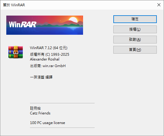
Task: Click the sun graphic in the banner
Action: 73,20
